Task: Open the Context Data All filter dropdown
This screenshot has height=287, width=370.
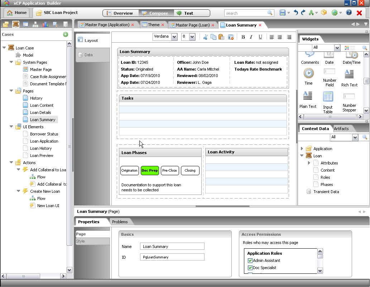Action: (x=355, y=137)
